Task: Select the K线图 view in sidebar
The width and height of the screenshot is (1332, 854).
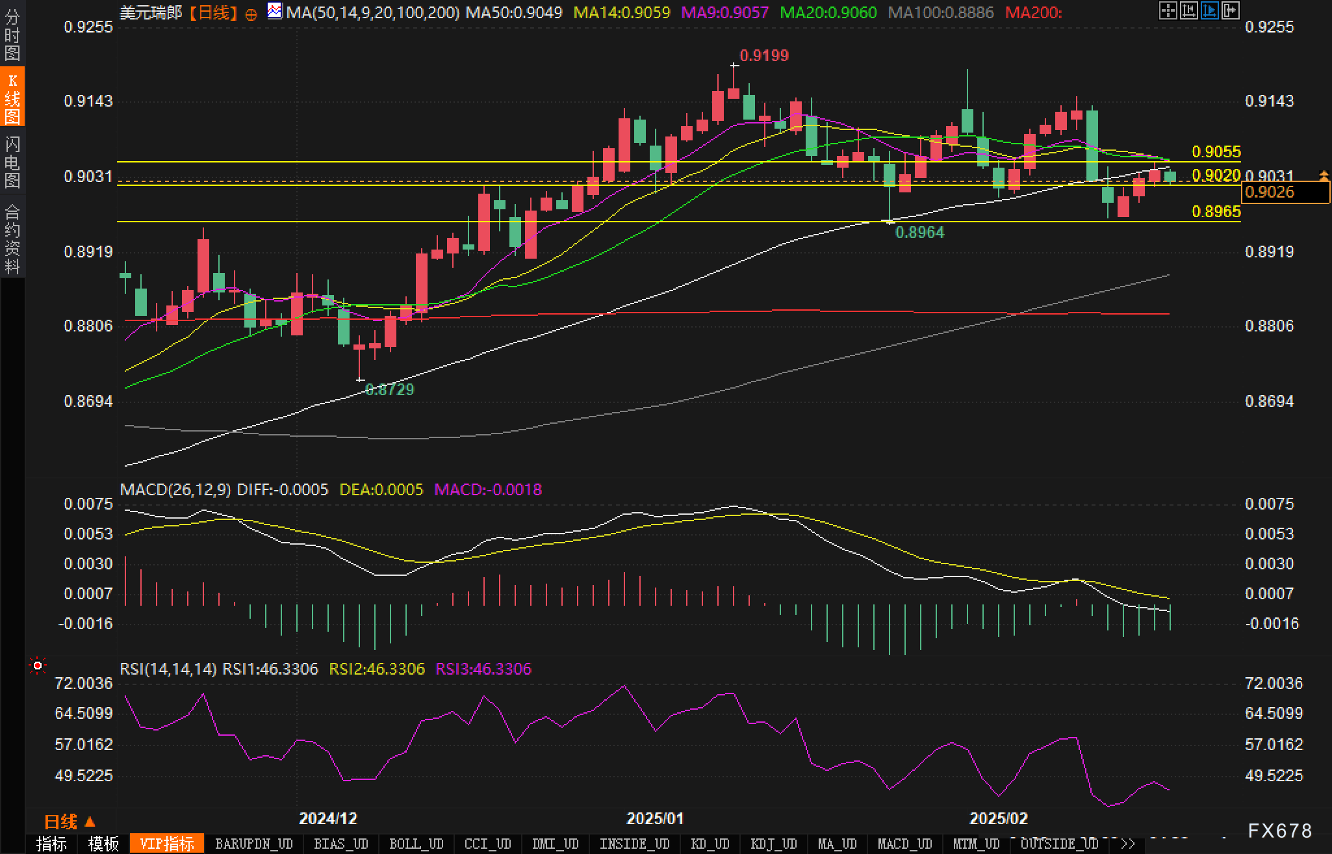Action: point(12,97)
